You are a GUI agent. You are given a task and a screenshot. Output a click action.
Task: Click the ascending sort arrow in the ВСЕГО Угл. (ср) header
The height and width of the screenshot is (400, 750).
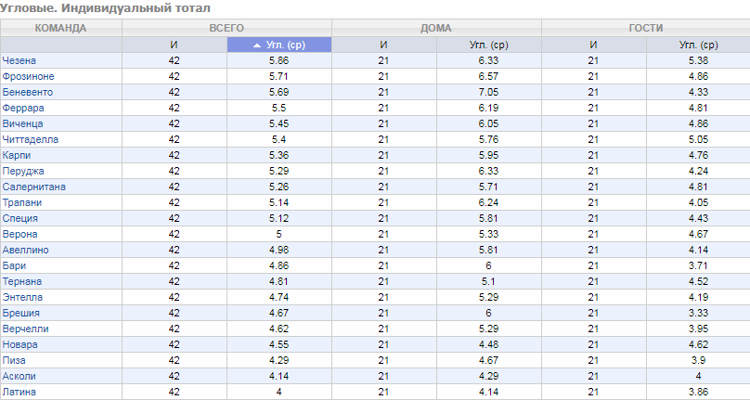257,45
